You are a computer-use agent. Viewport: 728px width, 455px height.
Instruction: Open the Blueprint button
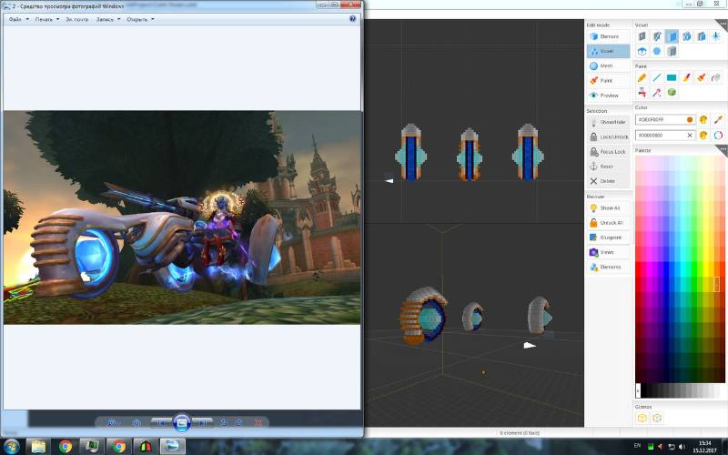(609, 238)
